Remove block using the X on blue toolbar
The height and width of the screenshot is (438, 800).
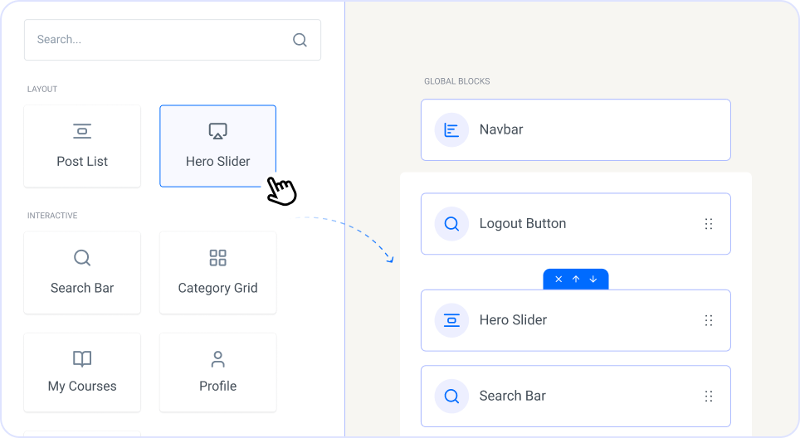[x=559, y=279]
